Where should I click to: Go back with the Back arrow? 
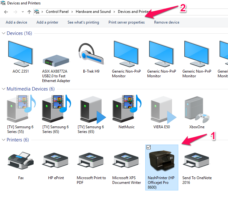click(6, 12)
